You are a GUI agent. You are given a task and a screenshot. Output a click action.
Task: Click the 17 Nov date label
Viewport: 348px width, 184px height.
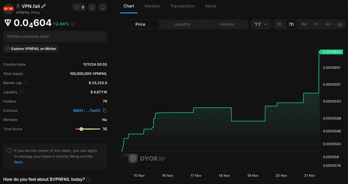click(x=196, y=176)
